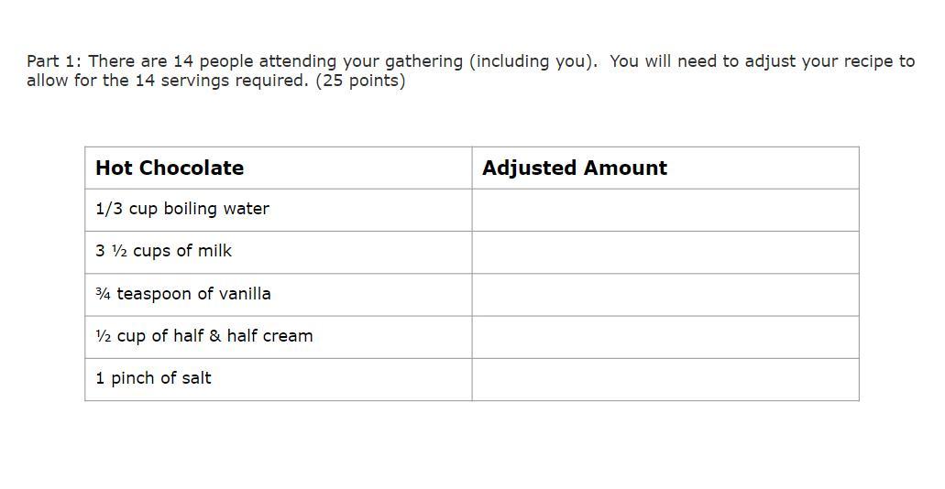Click the '1 pinch of salt' cell
The image size is (945, 489).
pos(279,379)
